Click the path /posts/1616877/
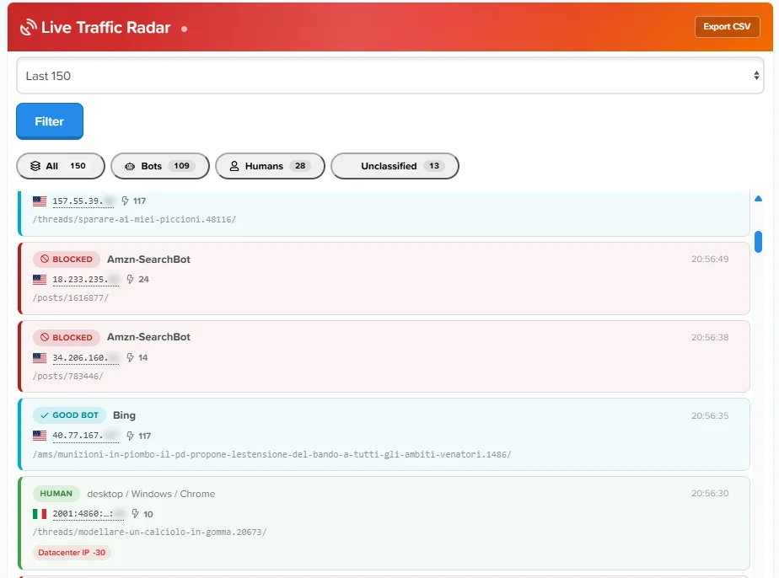The height and width of the screenshot is (578, 779). click(x=71, y=298)
